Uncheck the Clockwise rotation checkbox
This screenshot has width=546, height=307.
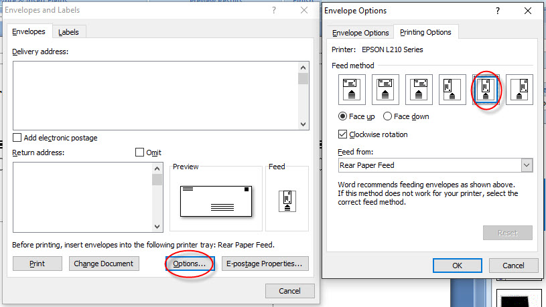pos(342,134)
